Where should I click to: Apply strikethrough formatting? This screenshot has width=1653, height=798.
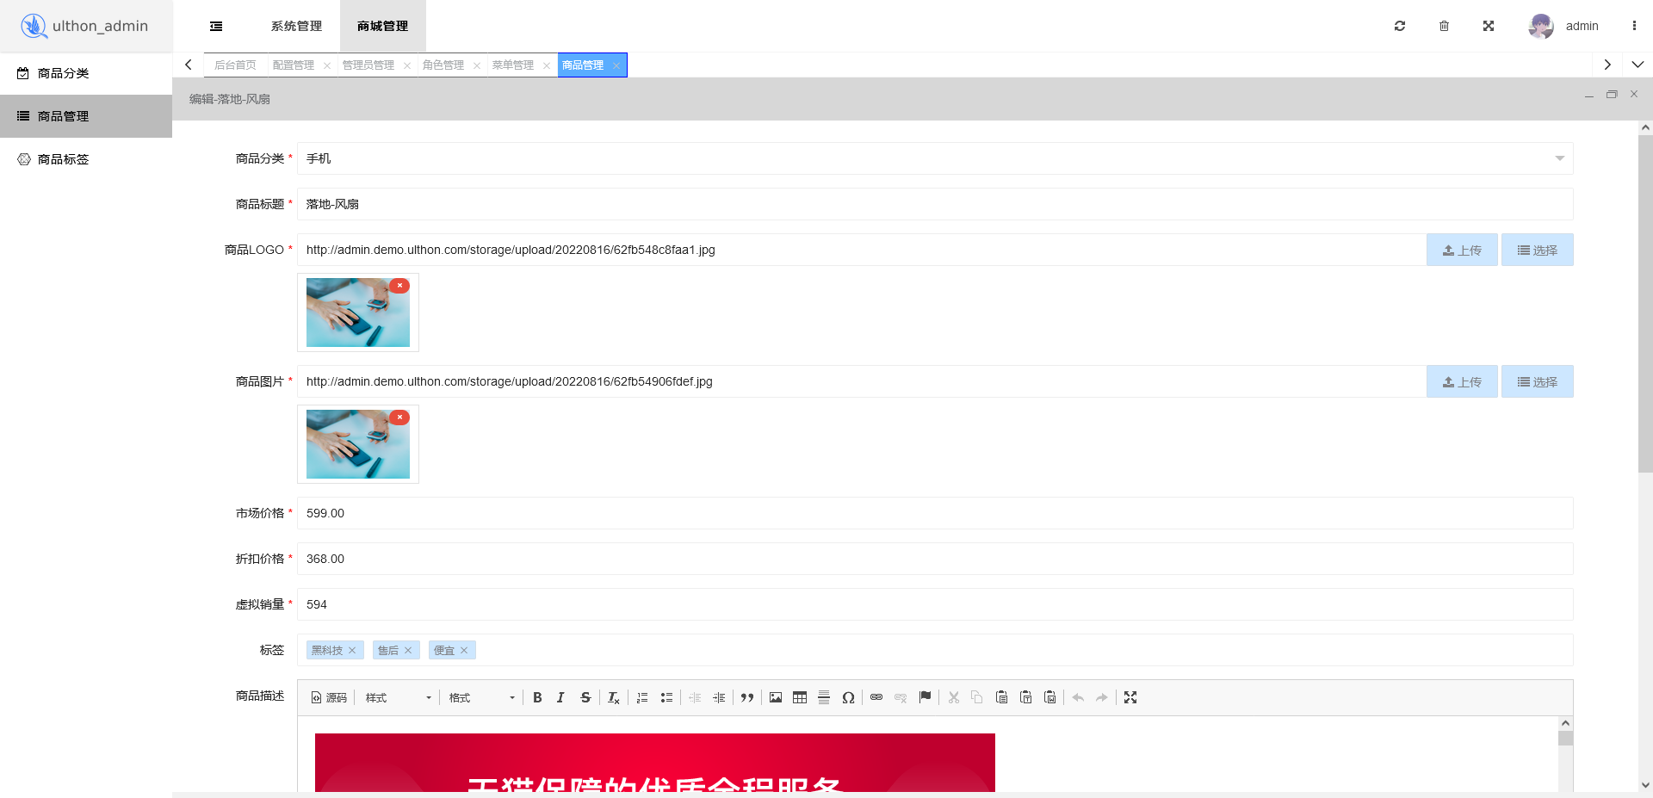tap(585, 697)
